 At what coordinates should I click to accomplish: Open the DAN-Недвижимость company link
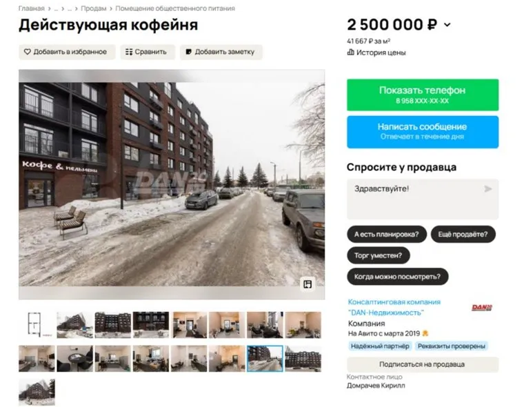pyautogui.click(x=394, y=308)
